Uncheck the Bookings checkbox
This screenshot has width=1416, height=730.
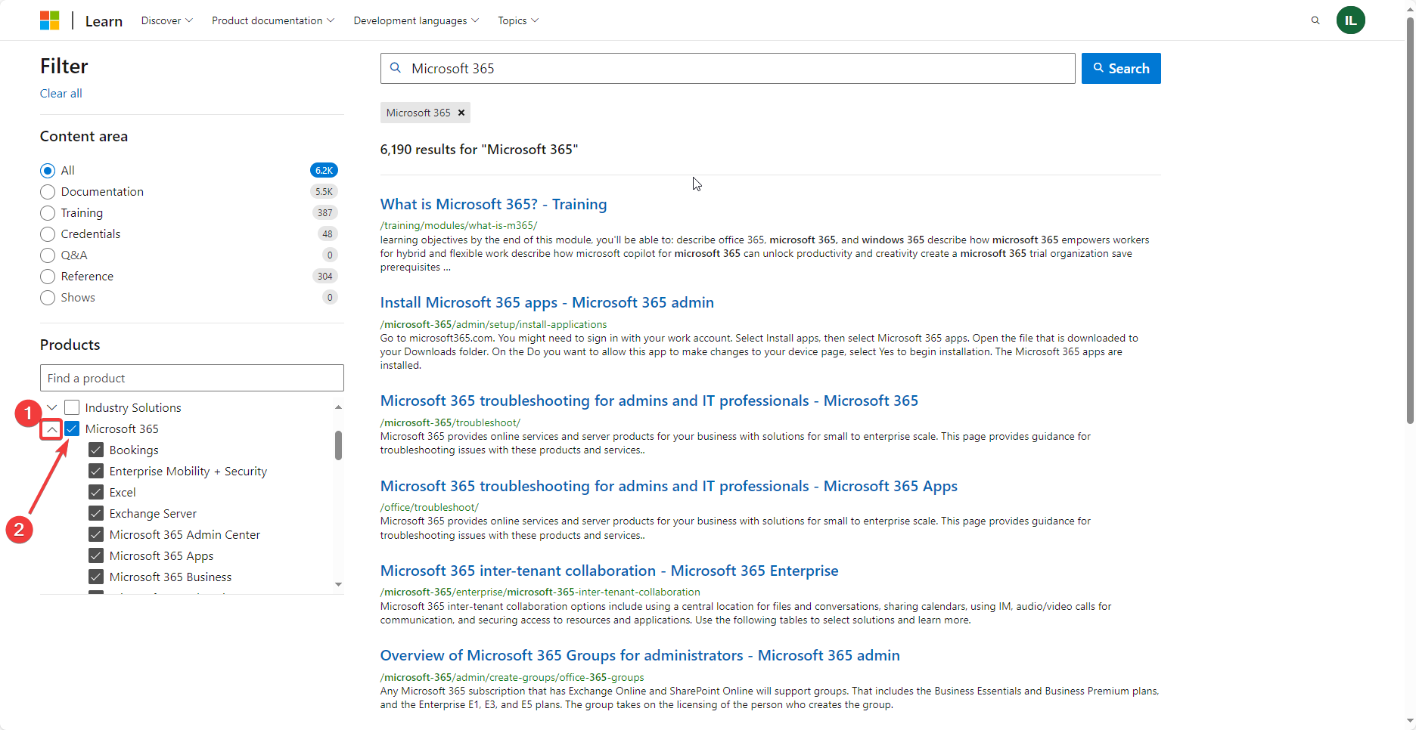coord(96,450)
